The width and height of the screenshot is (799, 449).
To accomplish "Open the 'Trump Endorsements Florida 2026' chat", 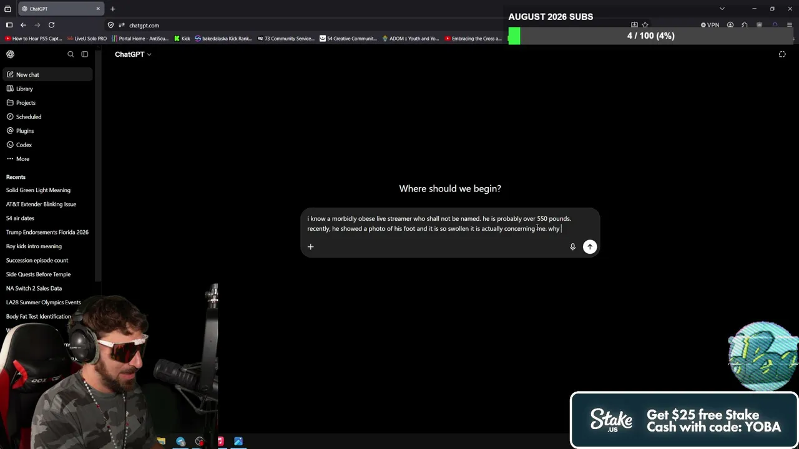I will coord(47,232).
